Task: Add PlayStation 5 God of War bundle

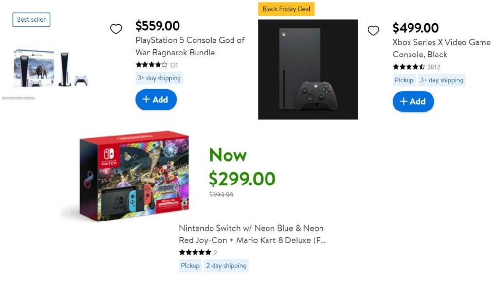Action: pyautogui.click(x=156, y=100)
